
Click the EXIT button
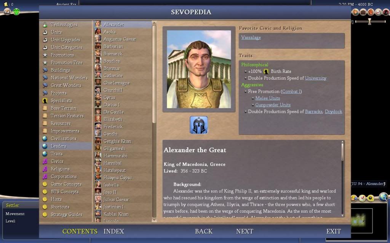click(334, 231)
